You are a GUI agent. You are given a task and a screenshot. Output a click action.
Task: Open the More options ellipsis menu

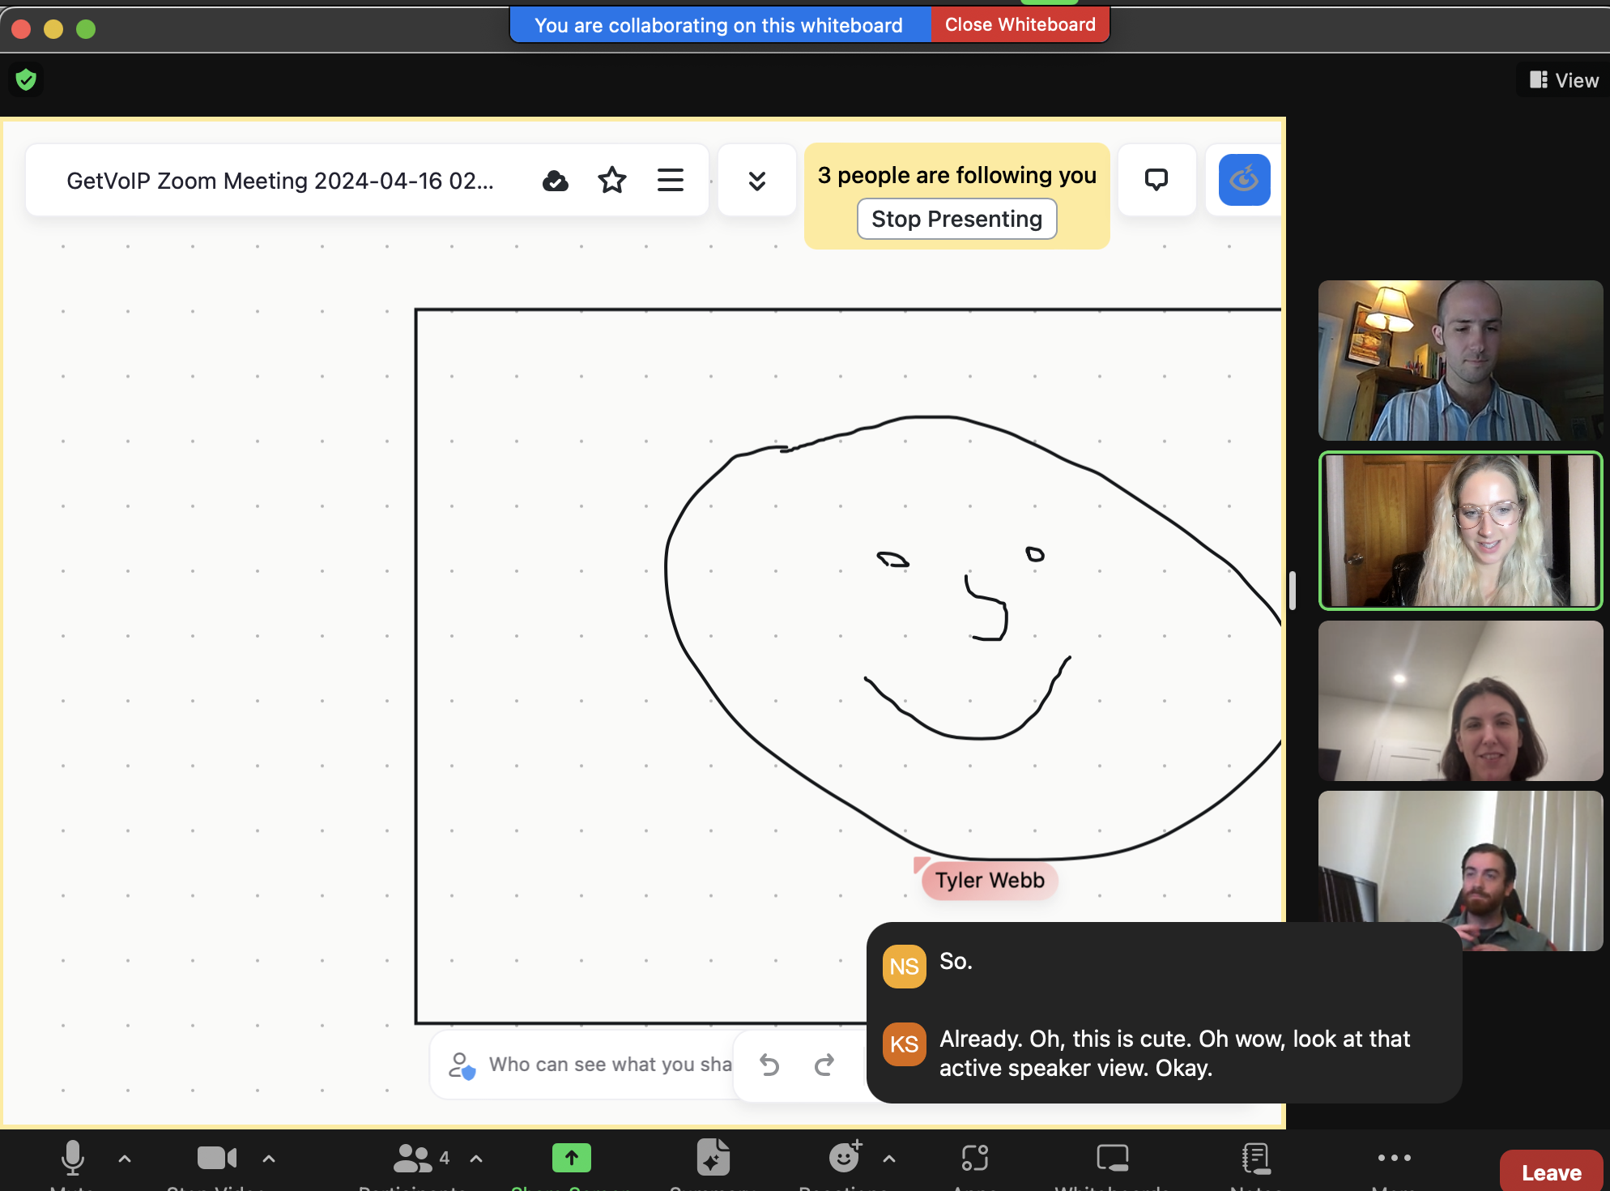pyautogui.click(x=1395, y=1158)
